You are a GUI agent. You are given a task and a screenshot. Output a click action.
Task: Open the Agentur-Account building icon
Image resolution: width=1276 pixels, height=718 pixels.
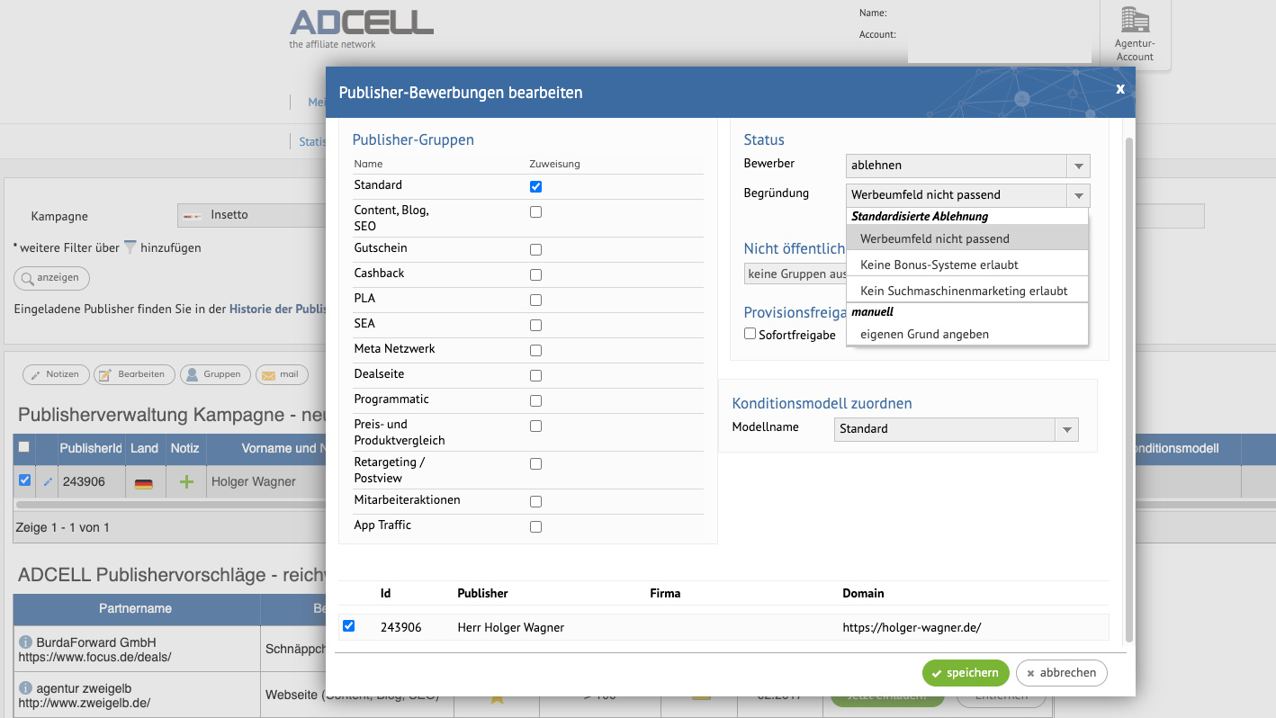(1135, 20)
